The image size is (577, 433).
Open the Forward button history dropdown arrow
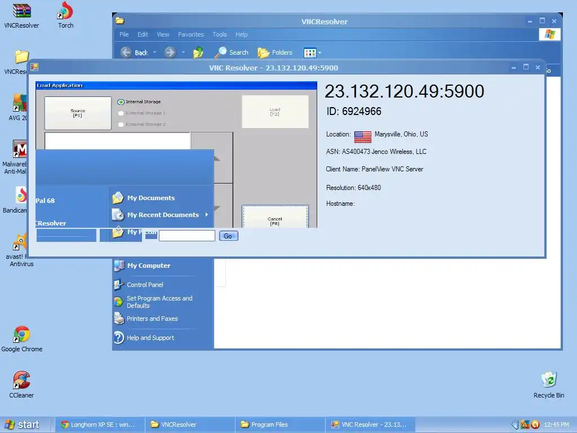point(183,52)
